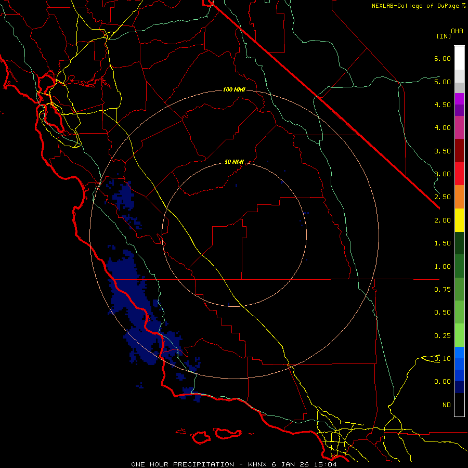Click the 100 NMI range ring label
Image resolution: width=468 pixels, height=468 pixels.
(x=234, y=89)
